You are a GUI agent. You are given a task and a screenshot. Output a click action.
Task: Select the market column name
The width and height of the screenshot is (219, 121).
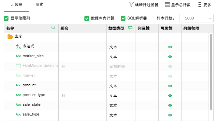pos(29,75)
